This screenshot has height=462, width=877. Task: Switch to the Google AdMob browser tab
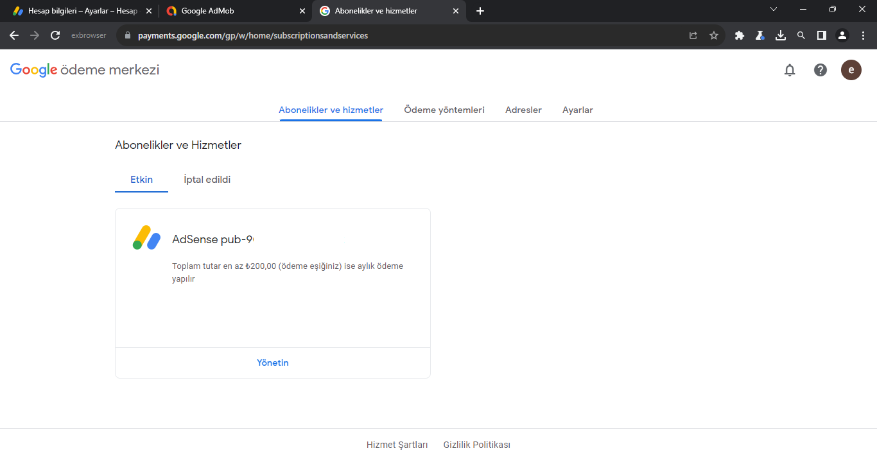(234, 11)
